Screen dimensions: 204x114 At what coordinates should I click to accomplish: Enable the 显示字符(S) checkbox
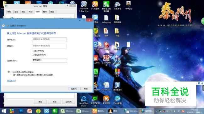[33, 51]
